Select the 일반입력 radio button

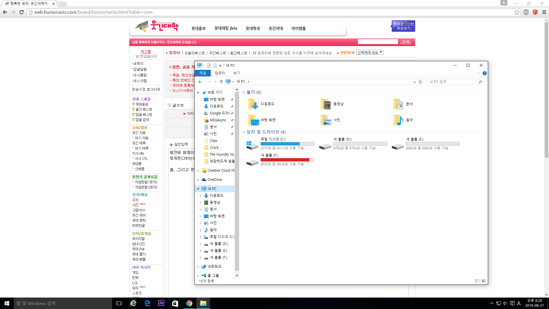pos(171,144)
